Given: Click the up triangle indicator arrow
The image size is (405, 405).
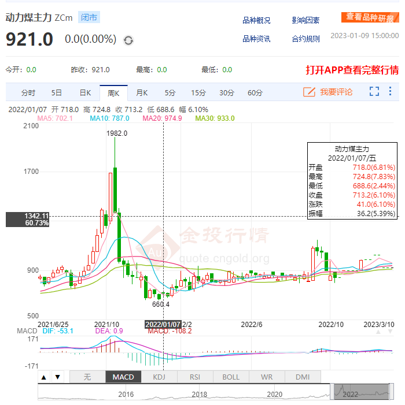Looking at the screenshot, I should pos(44,377).
